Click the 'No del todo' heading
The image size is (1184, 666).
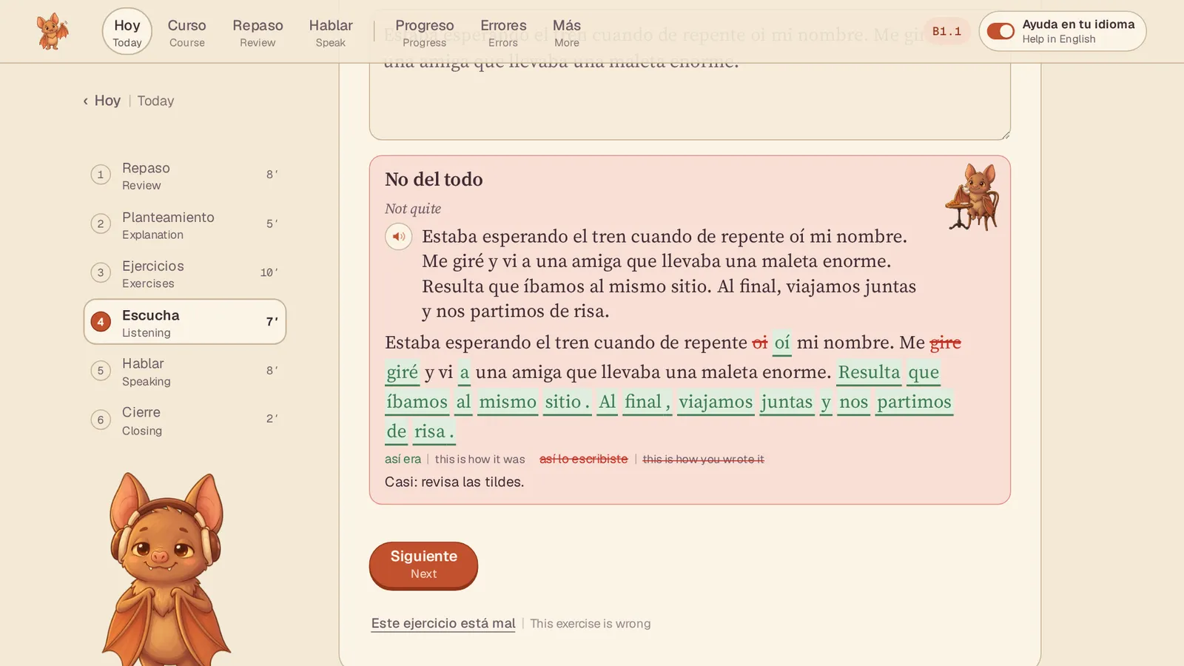434,179
